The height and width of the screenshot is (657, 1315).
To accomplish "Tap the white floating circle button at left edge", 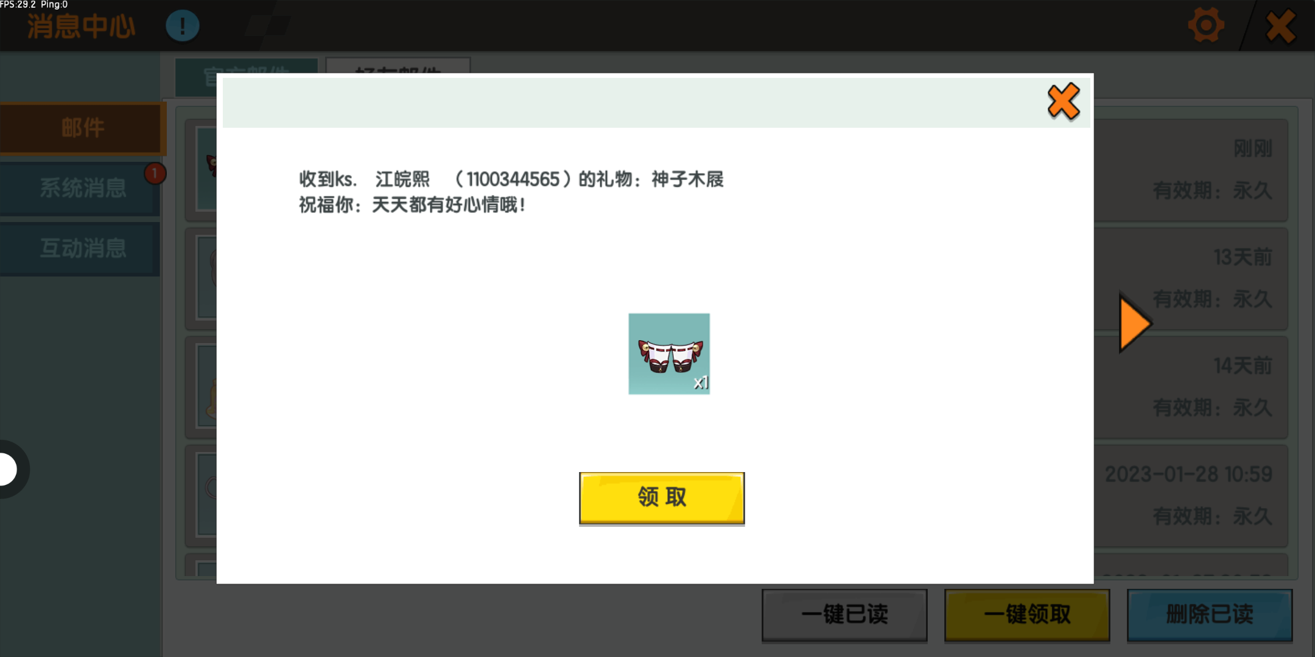I will 7,470.
